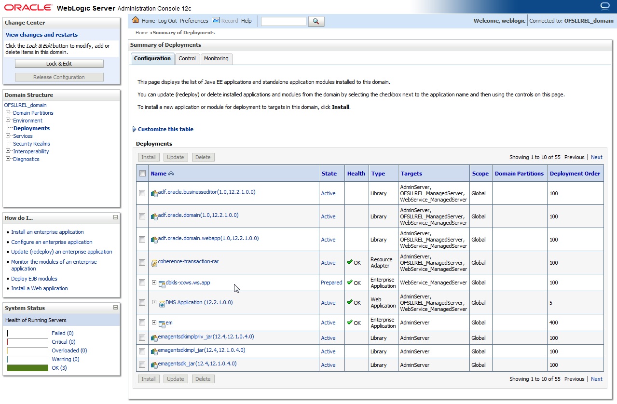Click the Next link above the table
This screenshot has height=404, width=617.
(x=597, y=157)
